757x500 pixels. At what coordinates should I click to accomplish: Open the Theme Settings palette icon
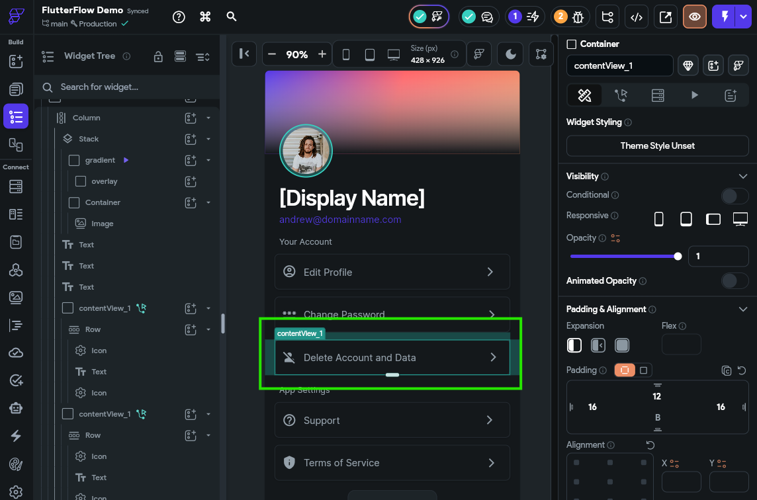[16, 464]
